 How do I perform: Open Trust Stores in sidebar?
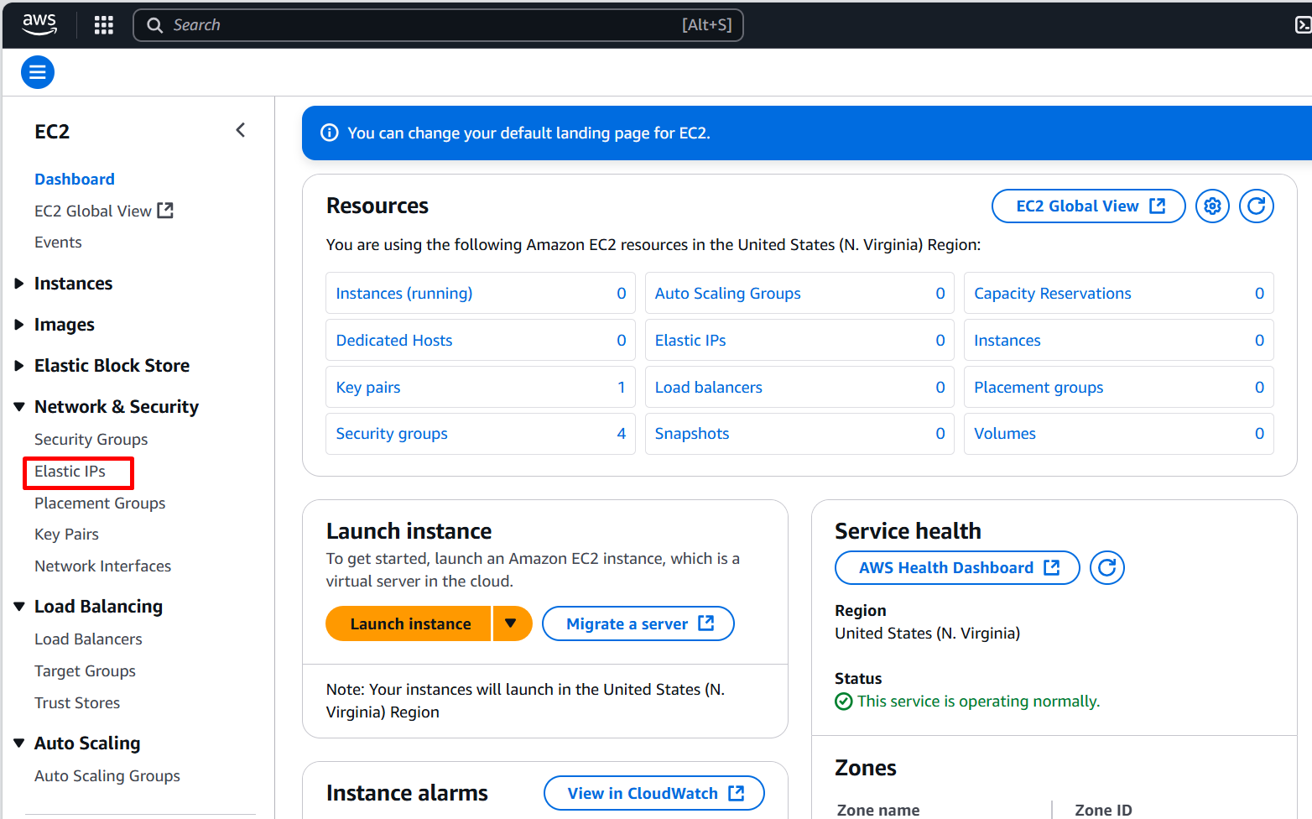coord(77,703)
